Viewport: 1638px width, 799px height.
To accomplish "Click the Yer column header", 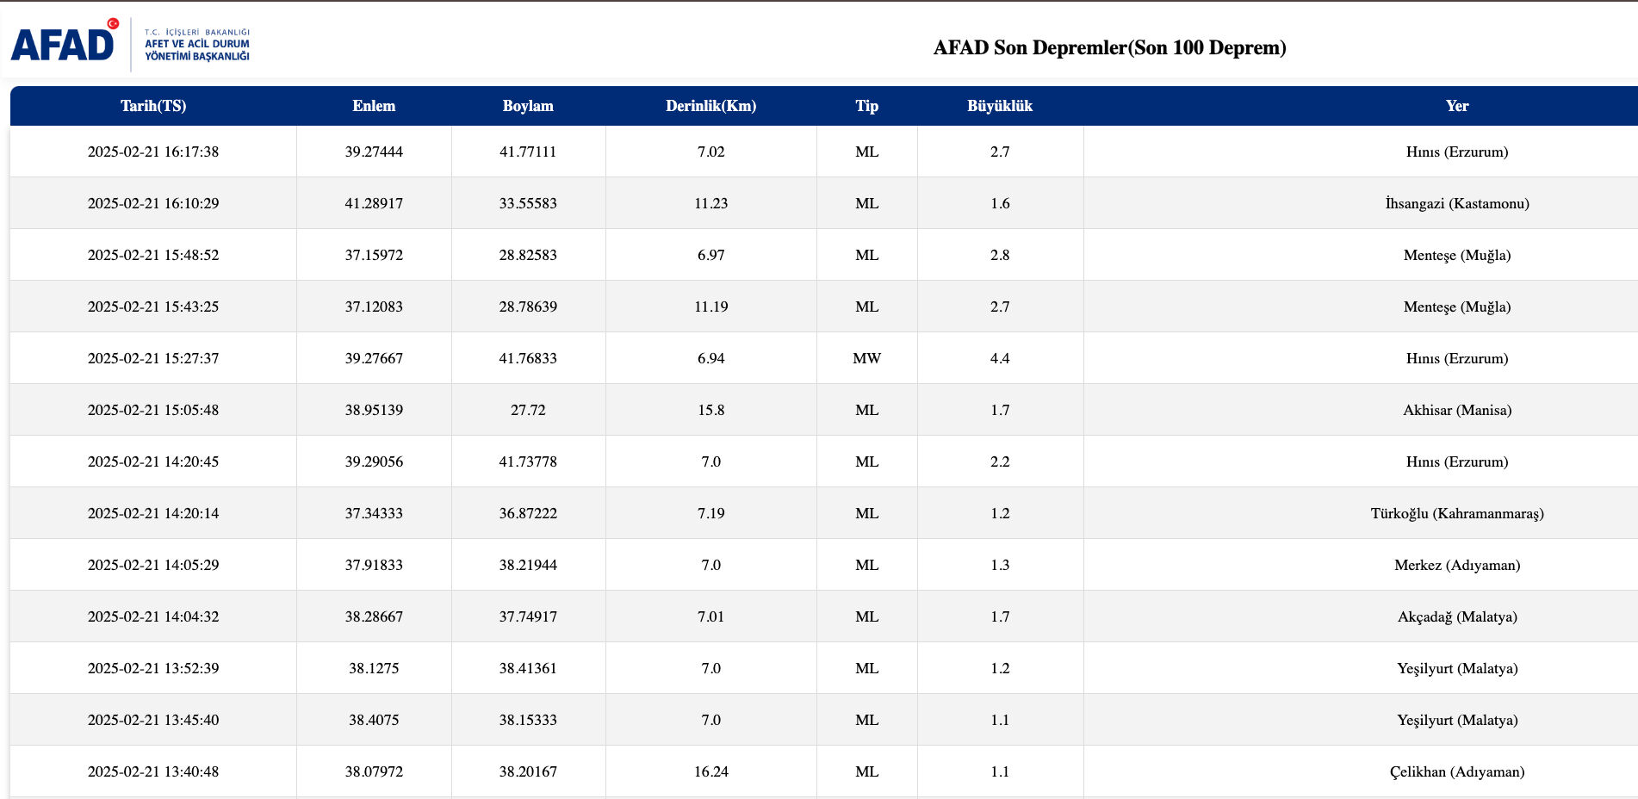I will 1456,106.
